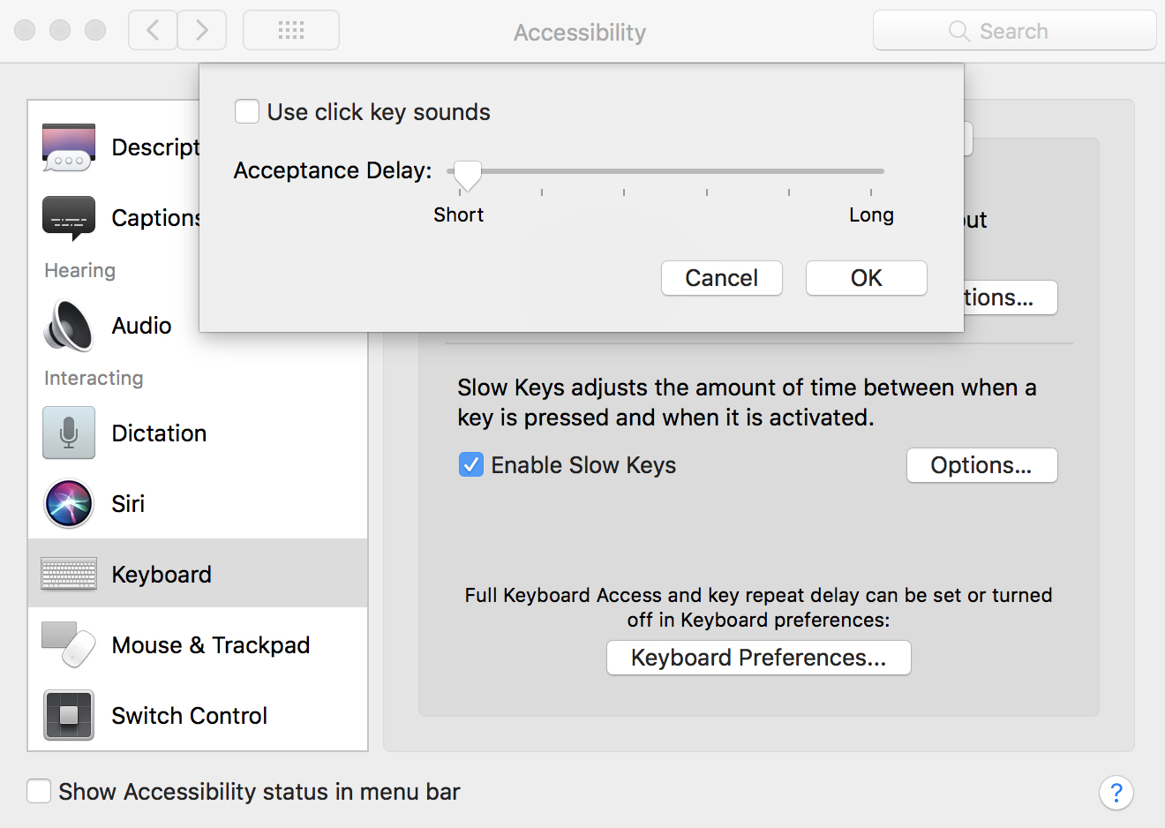1165x828 pixels.
Task: Open Mouse & Trackpad icon
Action: (69, 645)
